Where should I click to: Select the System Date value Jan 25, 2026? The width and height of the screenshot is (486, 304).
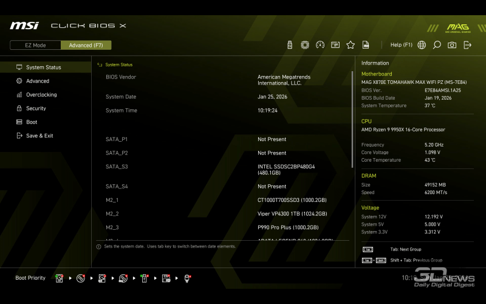point(272,97)
